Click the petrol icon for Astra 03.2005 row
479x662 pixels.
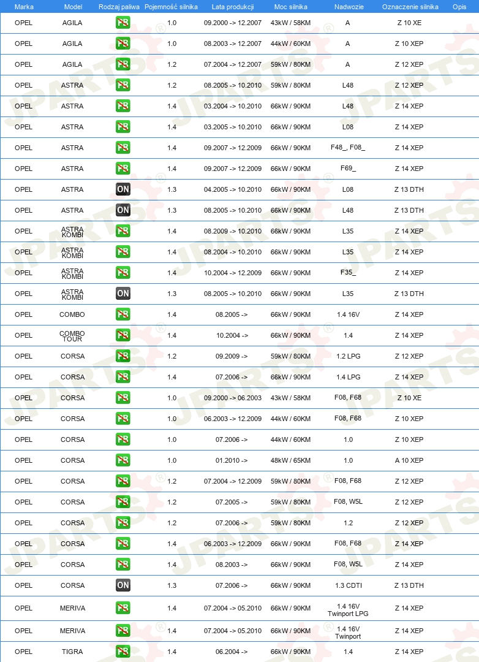[x=123, y=127]
